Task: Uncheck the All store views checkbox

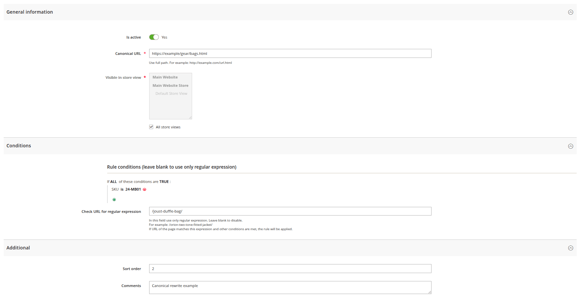Action: click(x=151, y=127)
